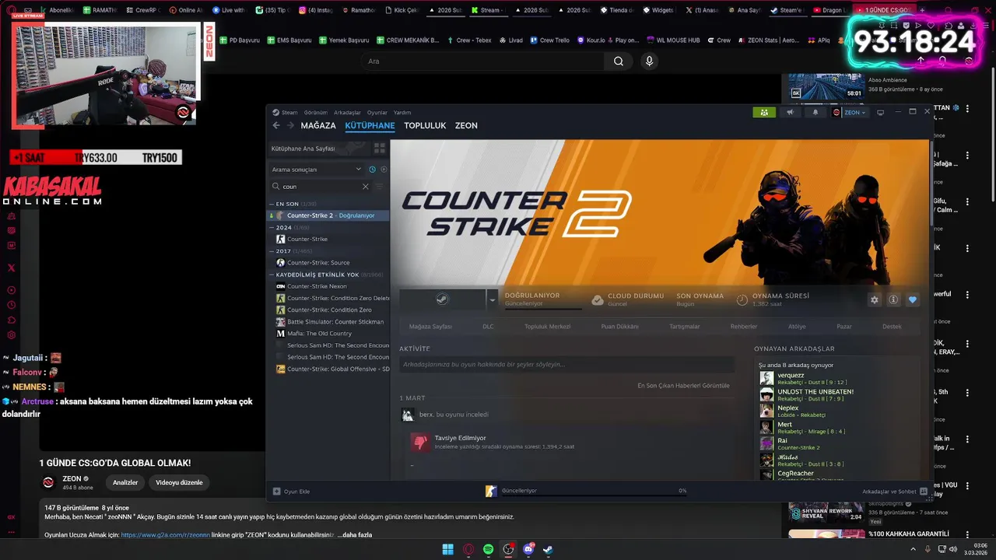The height and width of the screenshot is (560, 996).
Task: Open the Windows Start menu
Action: point(447,549)
